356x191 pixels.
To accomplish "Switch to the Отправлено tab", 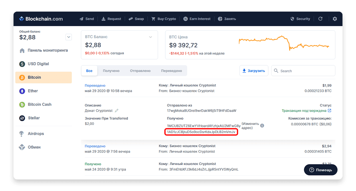I will (x=140, y=71).
